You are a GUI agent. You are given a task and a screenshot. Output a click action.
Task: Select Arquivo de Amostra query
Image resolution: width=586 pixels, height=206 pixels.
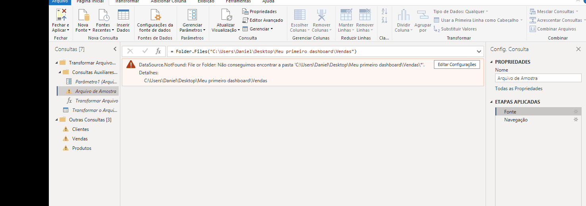88,91
